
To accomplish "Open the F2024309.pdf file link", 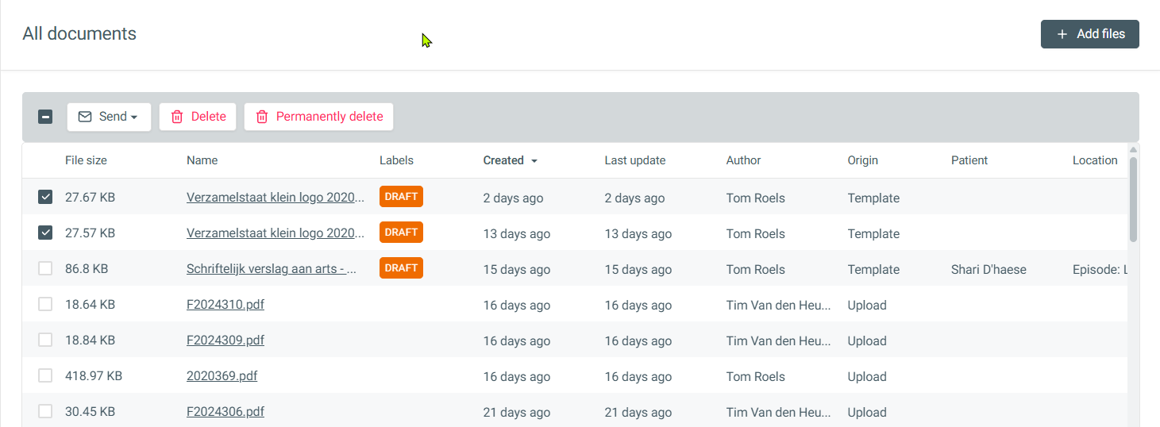I will pos(225,340).
